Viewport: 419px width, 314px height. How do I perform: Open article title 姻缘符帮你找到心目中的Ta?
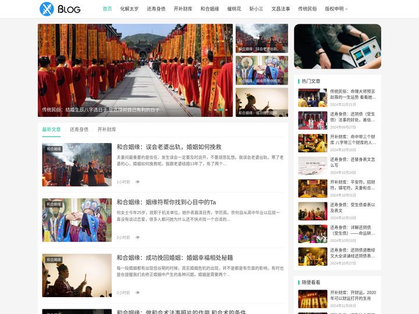tap(166, 202)
